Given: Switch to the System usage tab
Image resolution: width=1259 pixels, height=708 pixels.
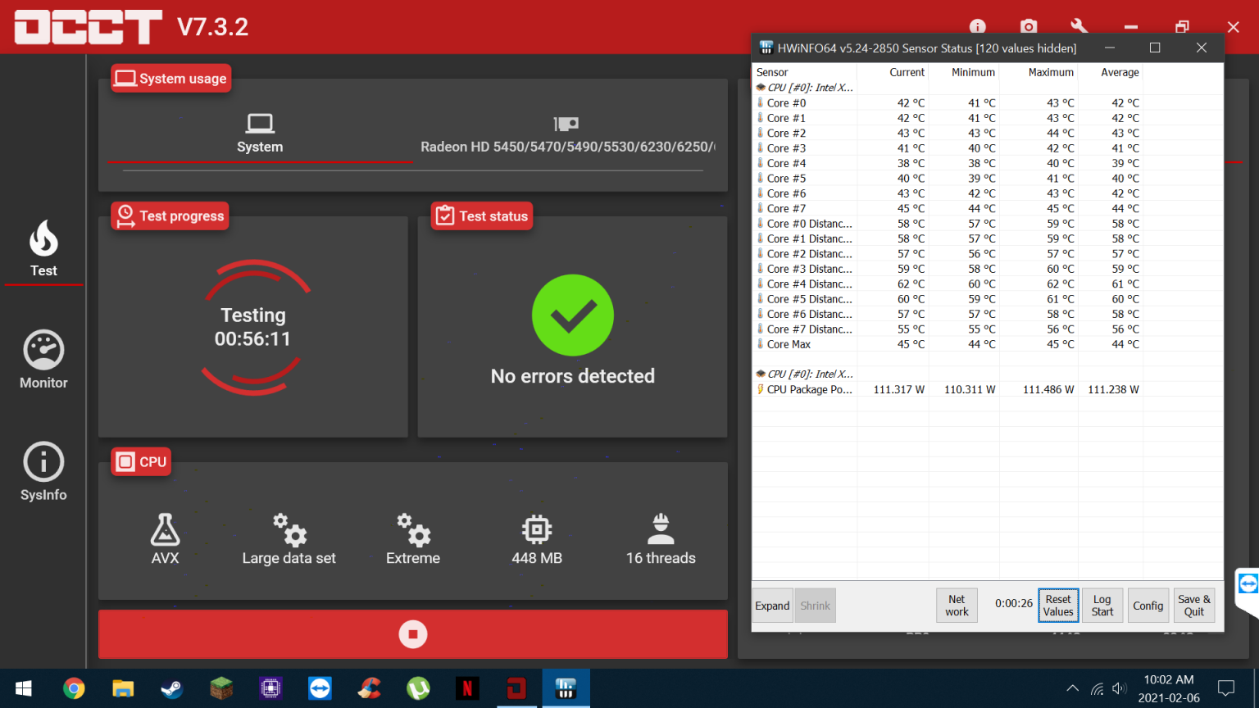Looking at the screenshot, I should click(x=260, y=134).
